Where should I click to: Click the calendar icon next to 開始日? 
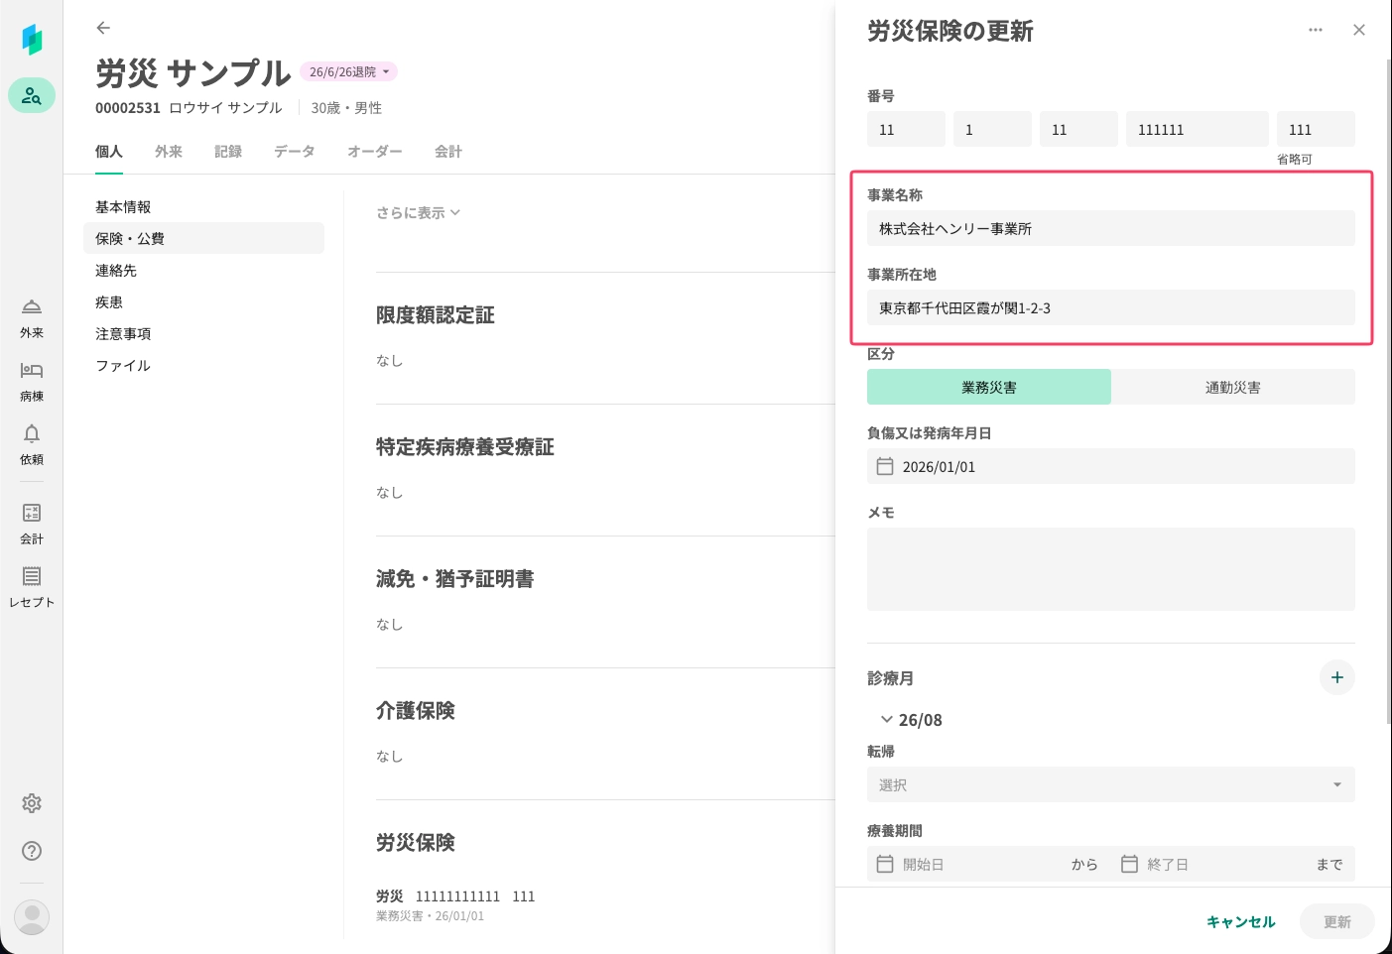click(x=885, y=864)
